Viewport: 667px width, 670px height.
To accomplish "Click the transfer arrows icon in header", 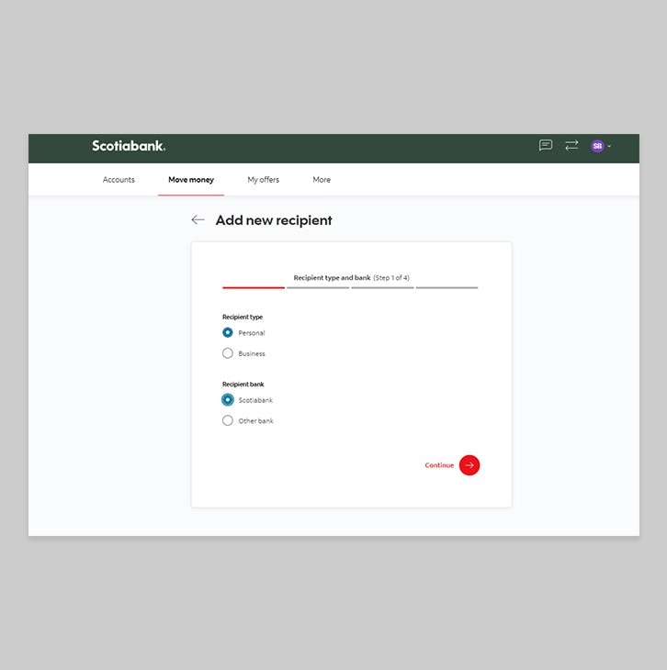I will (x=571, y=145).
